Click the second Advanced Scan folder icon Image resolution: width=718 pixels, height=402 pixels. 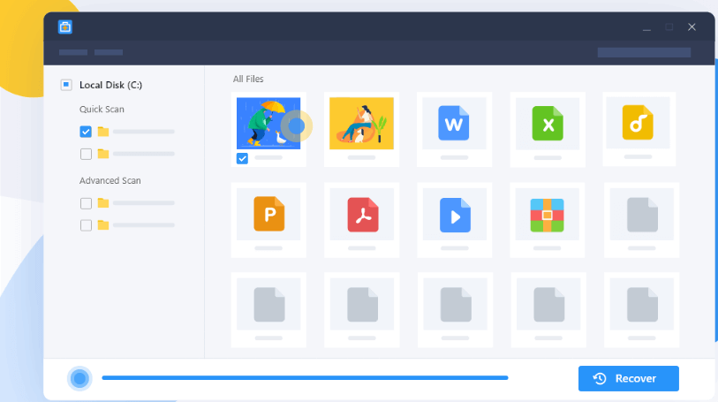(103, 225)
